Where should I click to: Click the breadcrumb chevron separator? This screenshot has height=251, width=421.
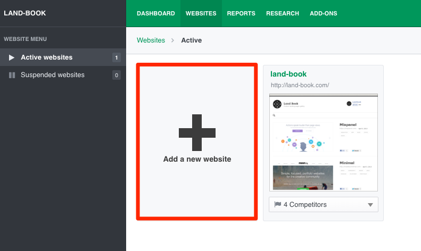pos(173,40)
